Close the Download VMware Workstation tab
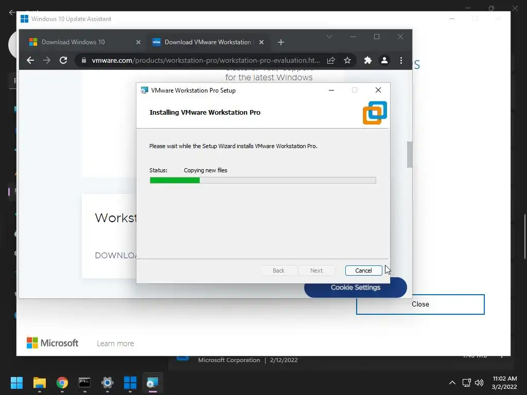The image size is (527, 395). coord(261,42)
